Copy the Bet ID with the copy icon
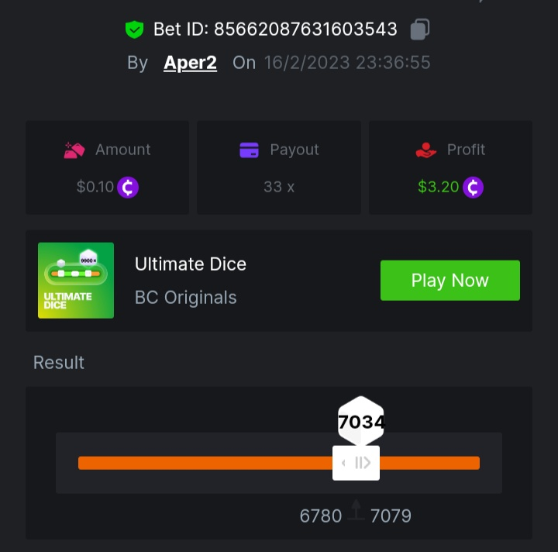 pyautogui.click(x=420, y=29)
